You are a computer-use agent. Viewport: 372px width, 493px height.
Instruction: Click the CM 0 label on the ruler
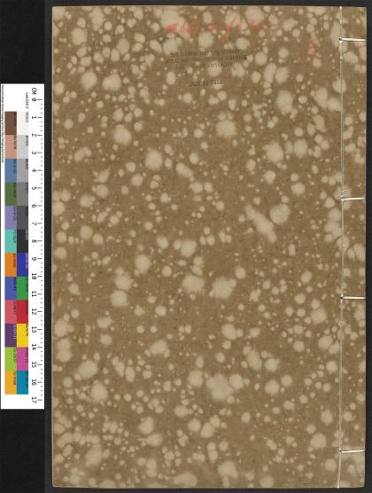pyautogui.click(x=35, y=95)
